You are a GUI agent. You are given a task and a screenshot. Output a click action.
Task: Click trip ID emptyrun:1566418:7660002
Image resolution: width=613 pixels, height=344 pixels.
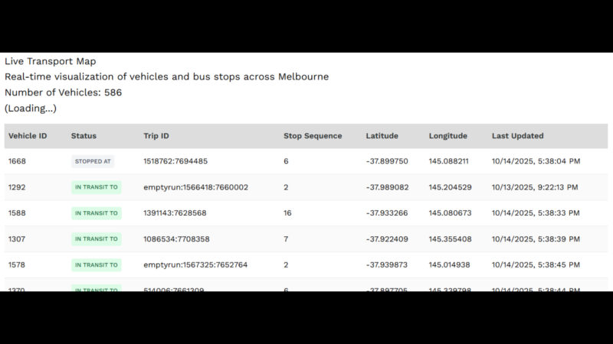[x=195, y=187]
